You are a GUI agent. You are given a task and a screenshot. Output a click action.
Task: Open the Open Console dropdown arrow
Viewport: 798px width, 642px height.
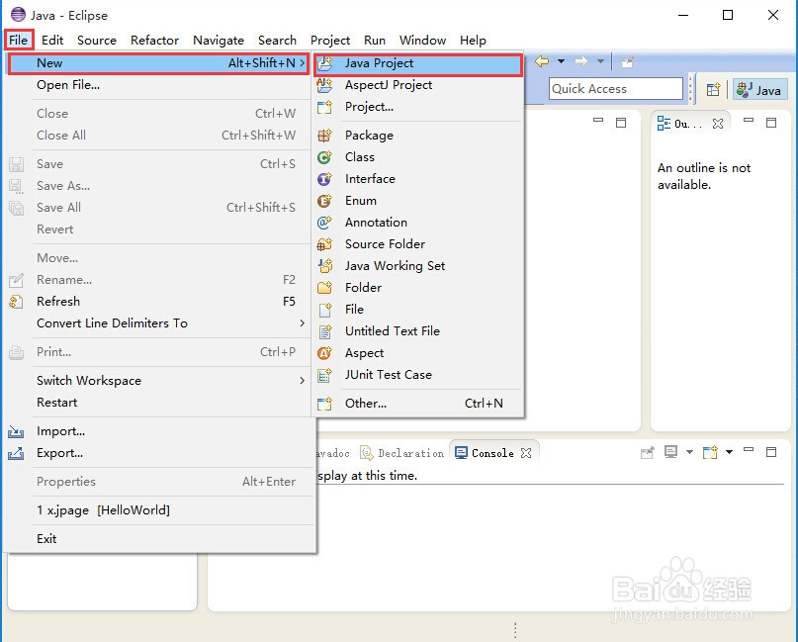(x=730, y=452)
